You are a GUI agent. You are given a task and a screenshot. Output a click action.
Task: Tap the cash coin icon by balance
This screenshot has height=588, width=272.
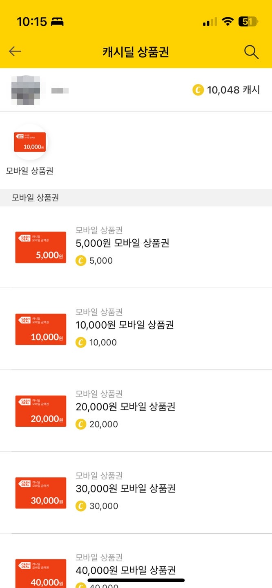[198, 90]
